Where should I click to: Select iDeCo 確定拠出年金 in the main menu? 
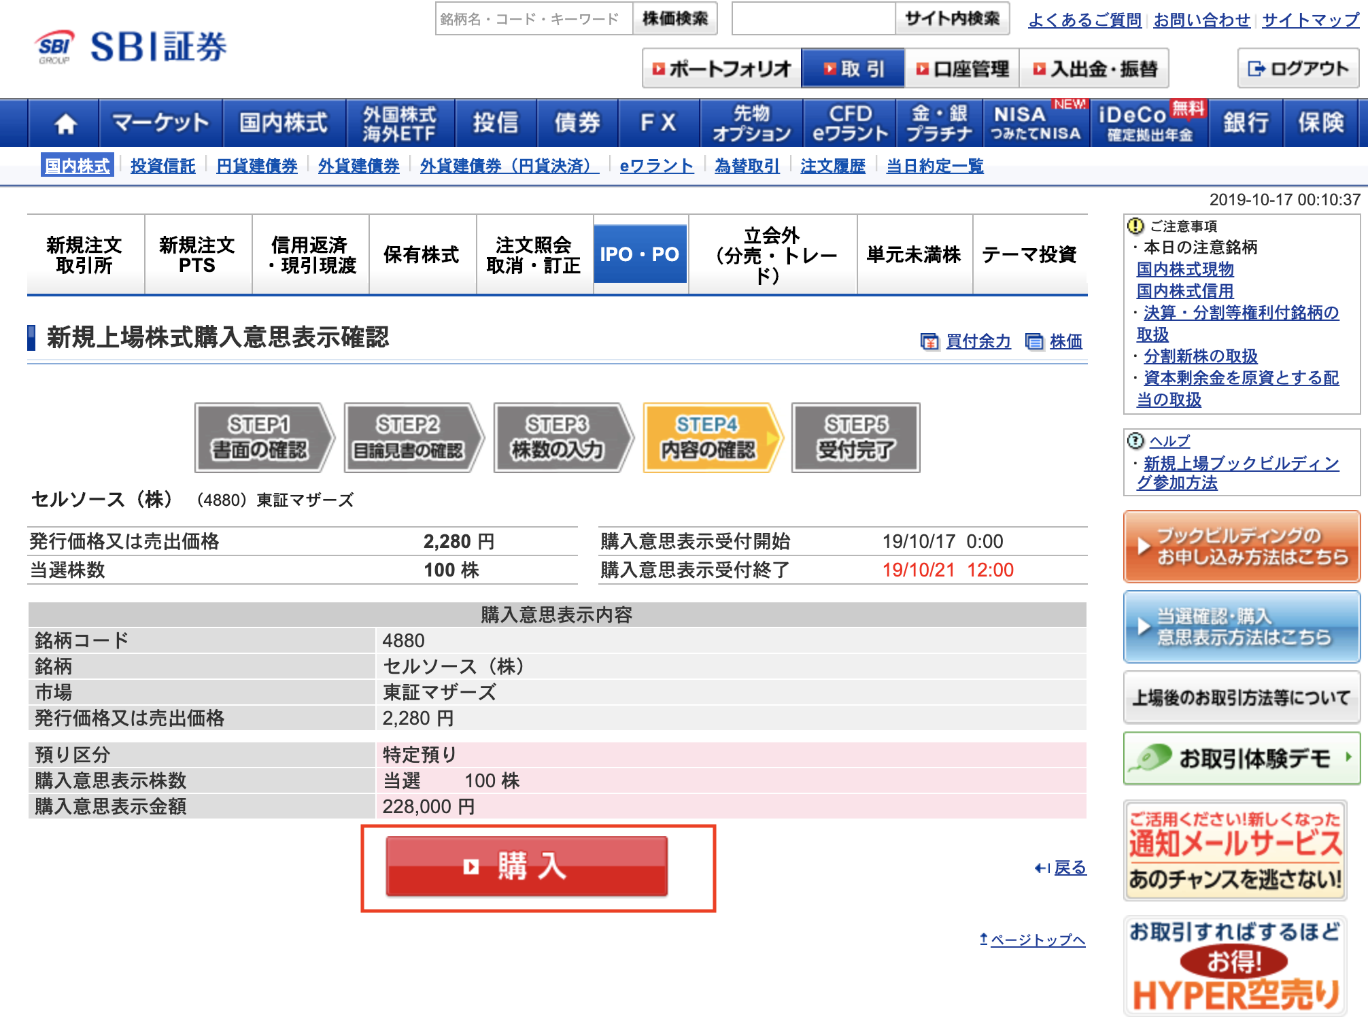(1150, 123)
